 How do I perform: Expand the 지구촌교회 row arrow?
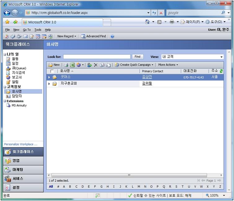pos(49,84)
